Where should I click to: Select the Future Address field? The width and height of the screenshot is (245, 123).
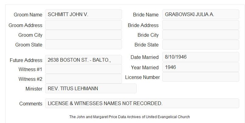tap(83, 60)
